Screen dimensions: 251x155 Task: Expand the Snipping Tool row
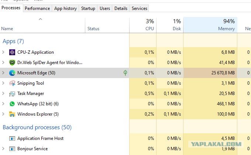3,83
